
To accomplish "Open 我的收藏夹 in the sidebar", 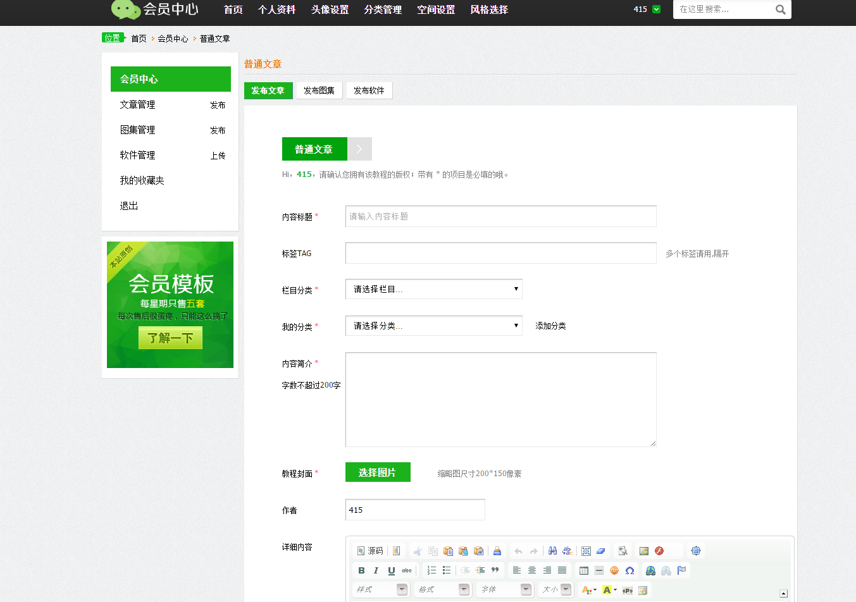I will pyautogui.click(x=142, y=180).
